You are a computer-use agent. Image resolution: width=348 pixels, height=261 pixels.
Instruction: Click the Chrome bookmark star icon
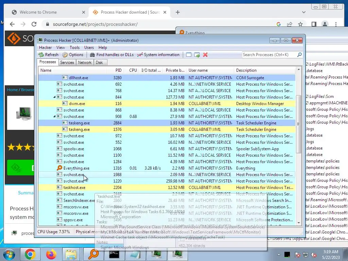tap(300, 24)
